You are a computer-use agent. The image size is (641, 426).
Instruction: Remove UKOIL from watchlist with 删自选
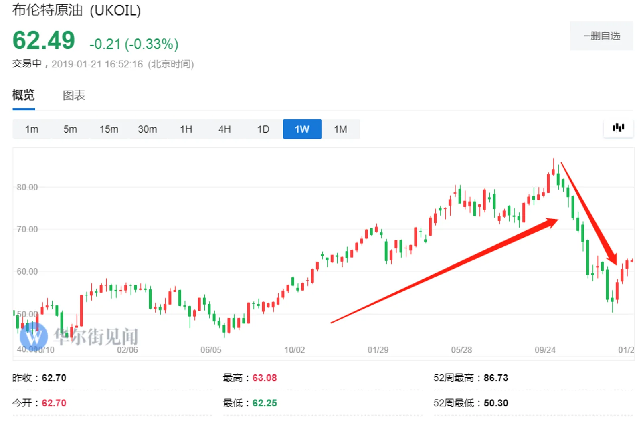(601, 36)
